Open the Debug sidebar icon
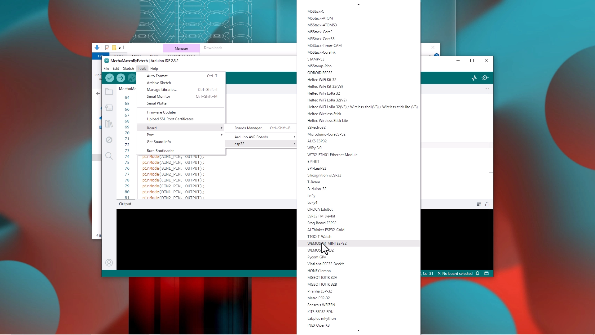 (x=109, y=140)
